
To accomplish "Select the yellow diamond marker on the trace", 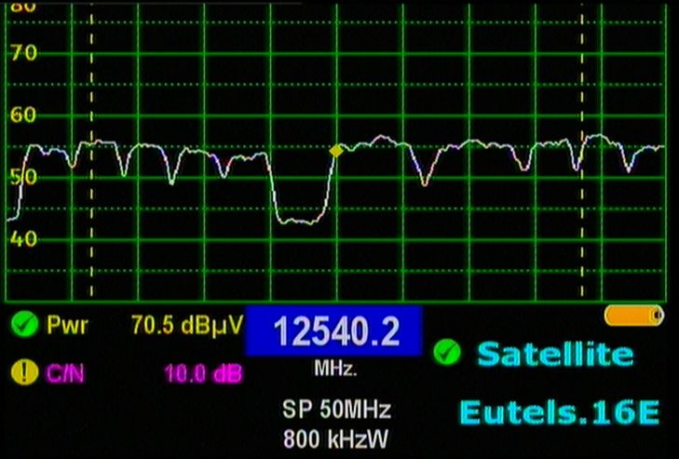I will [x=335, y=150].
